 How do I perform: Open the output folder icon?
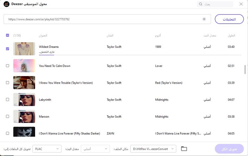pyautogui.click(x=184, y=149)
